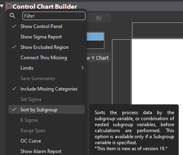Enable Show Sigma Report
Image resolution: width=183 pixels, height=155 pixels.
point(47,37)
